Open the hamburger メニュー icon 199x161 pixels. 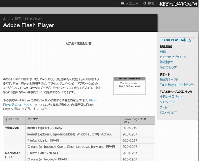123,4
